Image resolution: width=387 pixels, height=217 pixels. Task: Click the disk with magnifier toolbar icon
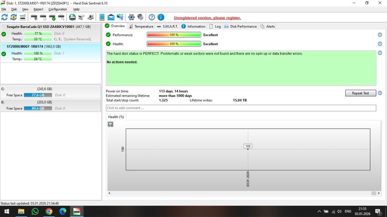pyautogui.click(x=61, y=17)
